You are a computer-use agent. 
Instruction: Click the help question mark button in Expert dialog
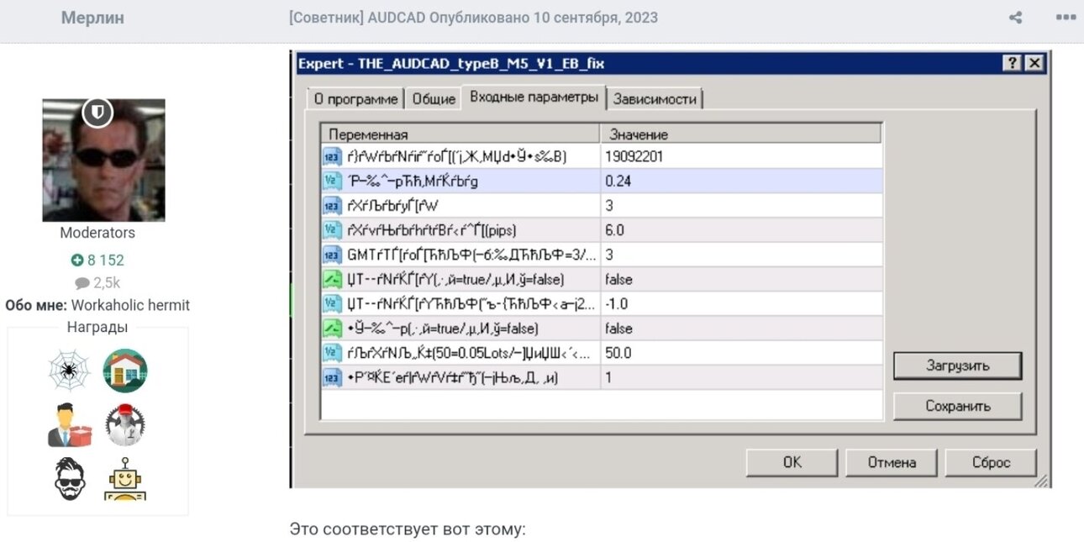click(1013, 64)
